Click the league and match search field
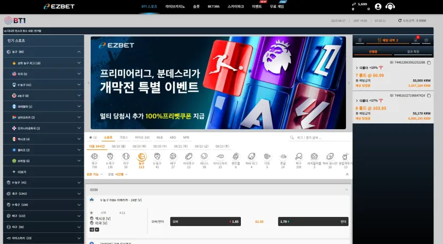This screenshot has height=244, width=443. (x=319, y=138)
